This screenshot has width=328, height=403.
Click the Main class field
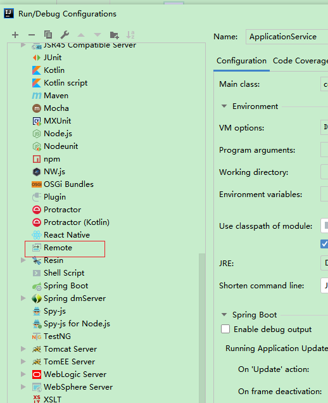(324, 84)
